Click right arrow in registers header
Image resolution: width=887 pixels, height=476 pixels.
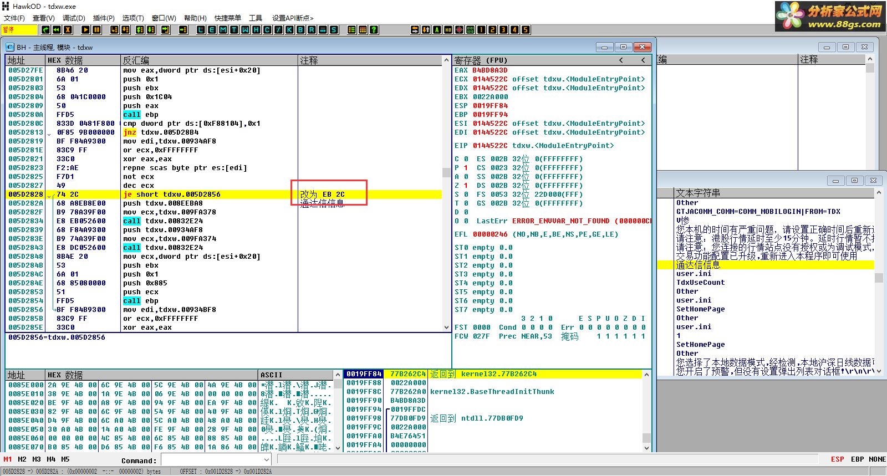[x=643, y=60]
